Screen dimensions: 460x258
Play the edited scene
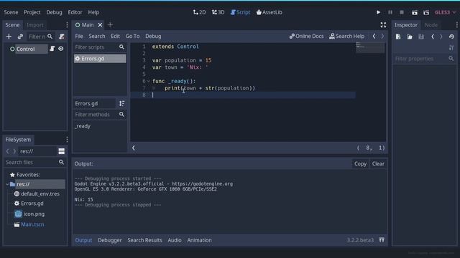415,12
